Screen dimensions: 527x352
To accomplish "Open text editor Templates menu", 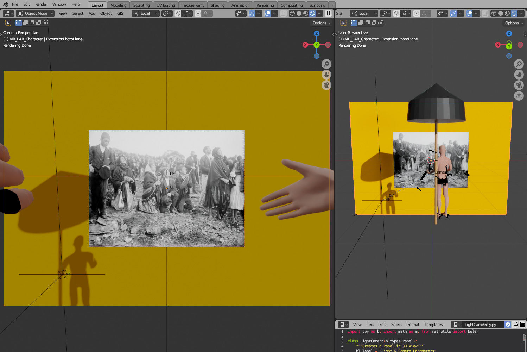I will pyautogui.click(x=433, y=325).
